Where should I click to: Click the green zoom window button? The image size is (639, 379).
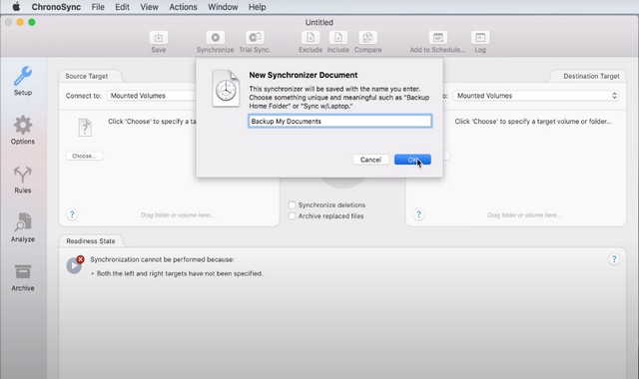coord(32,22)
